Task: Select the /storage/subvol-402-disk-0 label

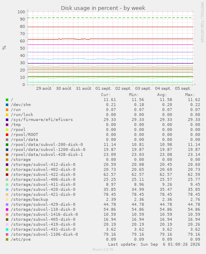Action: click(x=43, y=170)
